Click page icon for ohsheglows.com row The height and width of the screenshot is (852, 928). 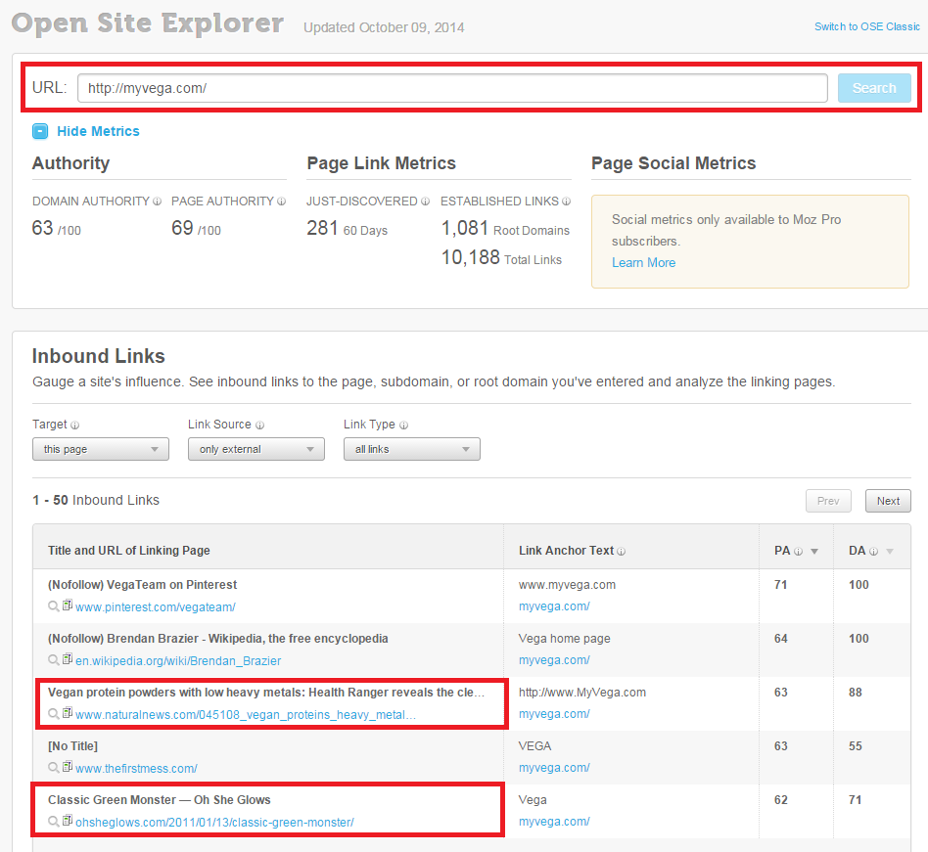68,821
